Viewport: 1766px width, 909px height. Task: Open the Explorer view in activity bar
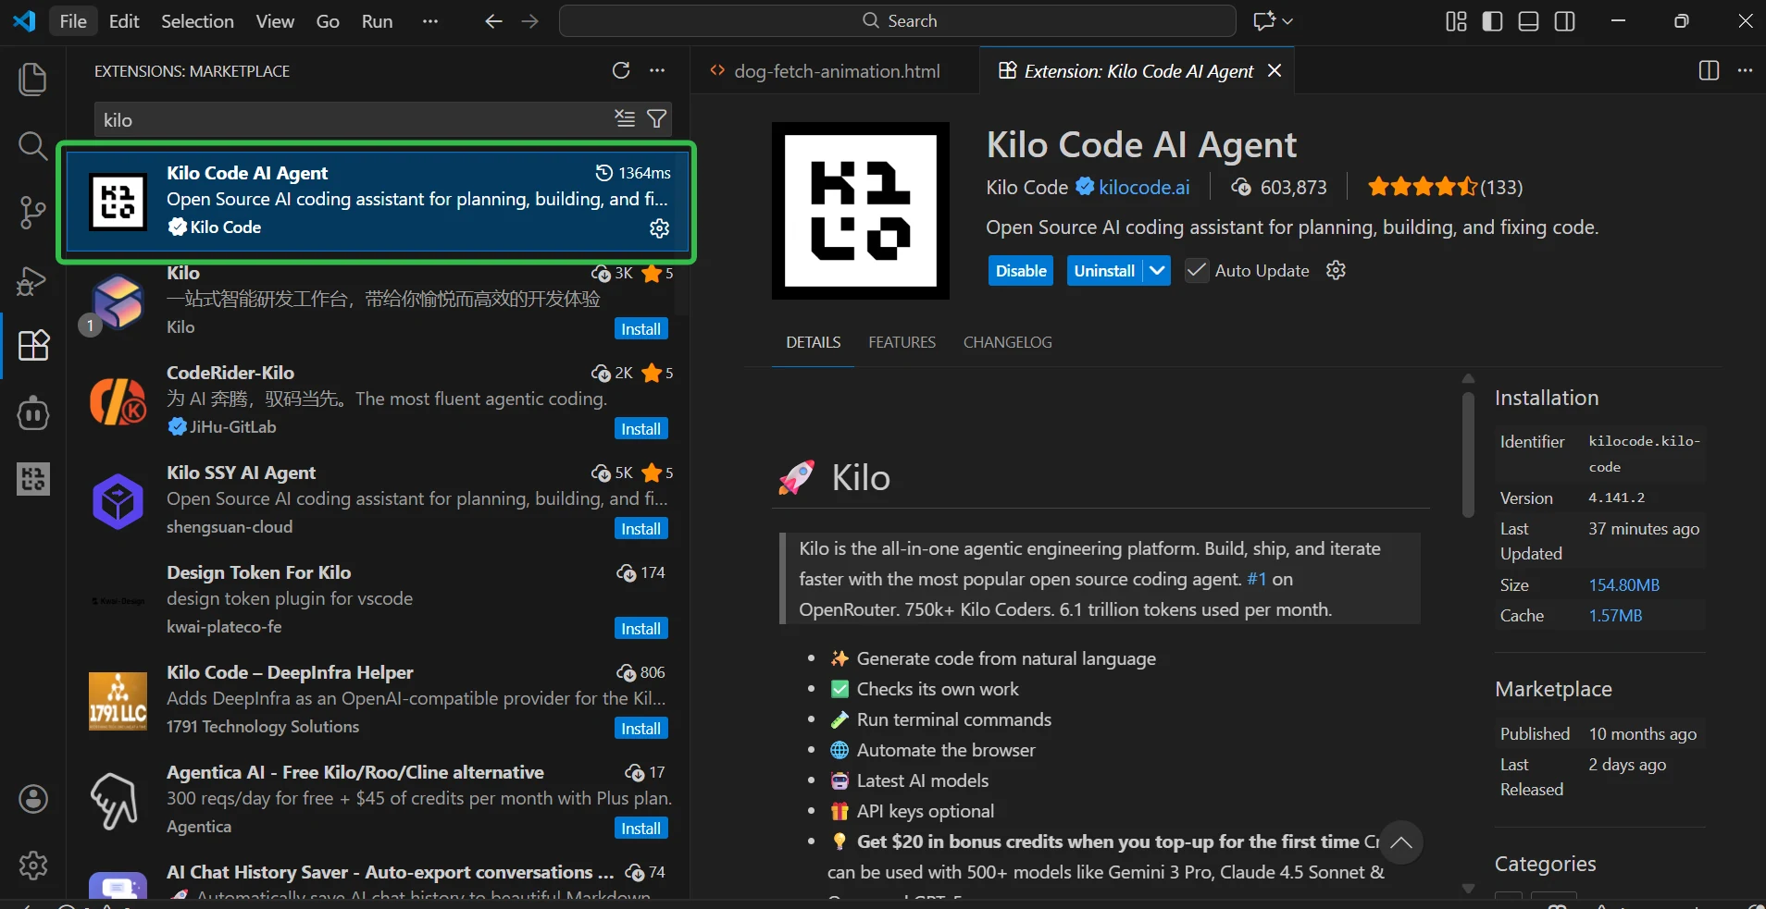click(x=32, y=80)
